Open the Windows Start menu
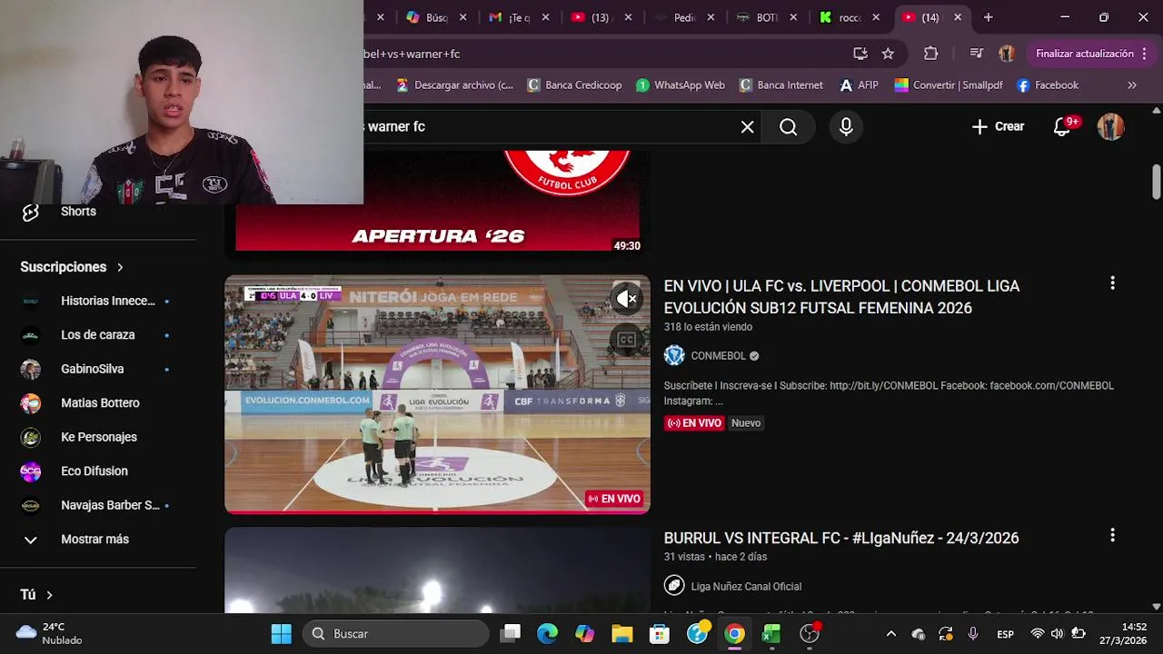The width and height of the screenshot is (1163, 654). tap(281, 634)
